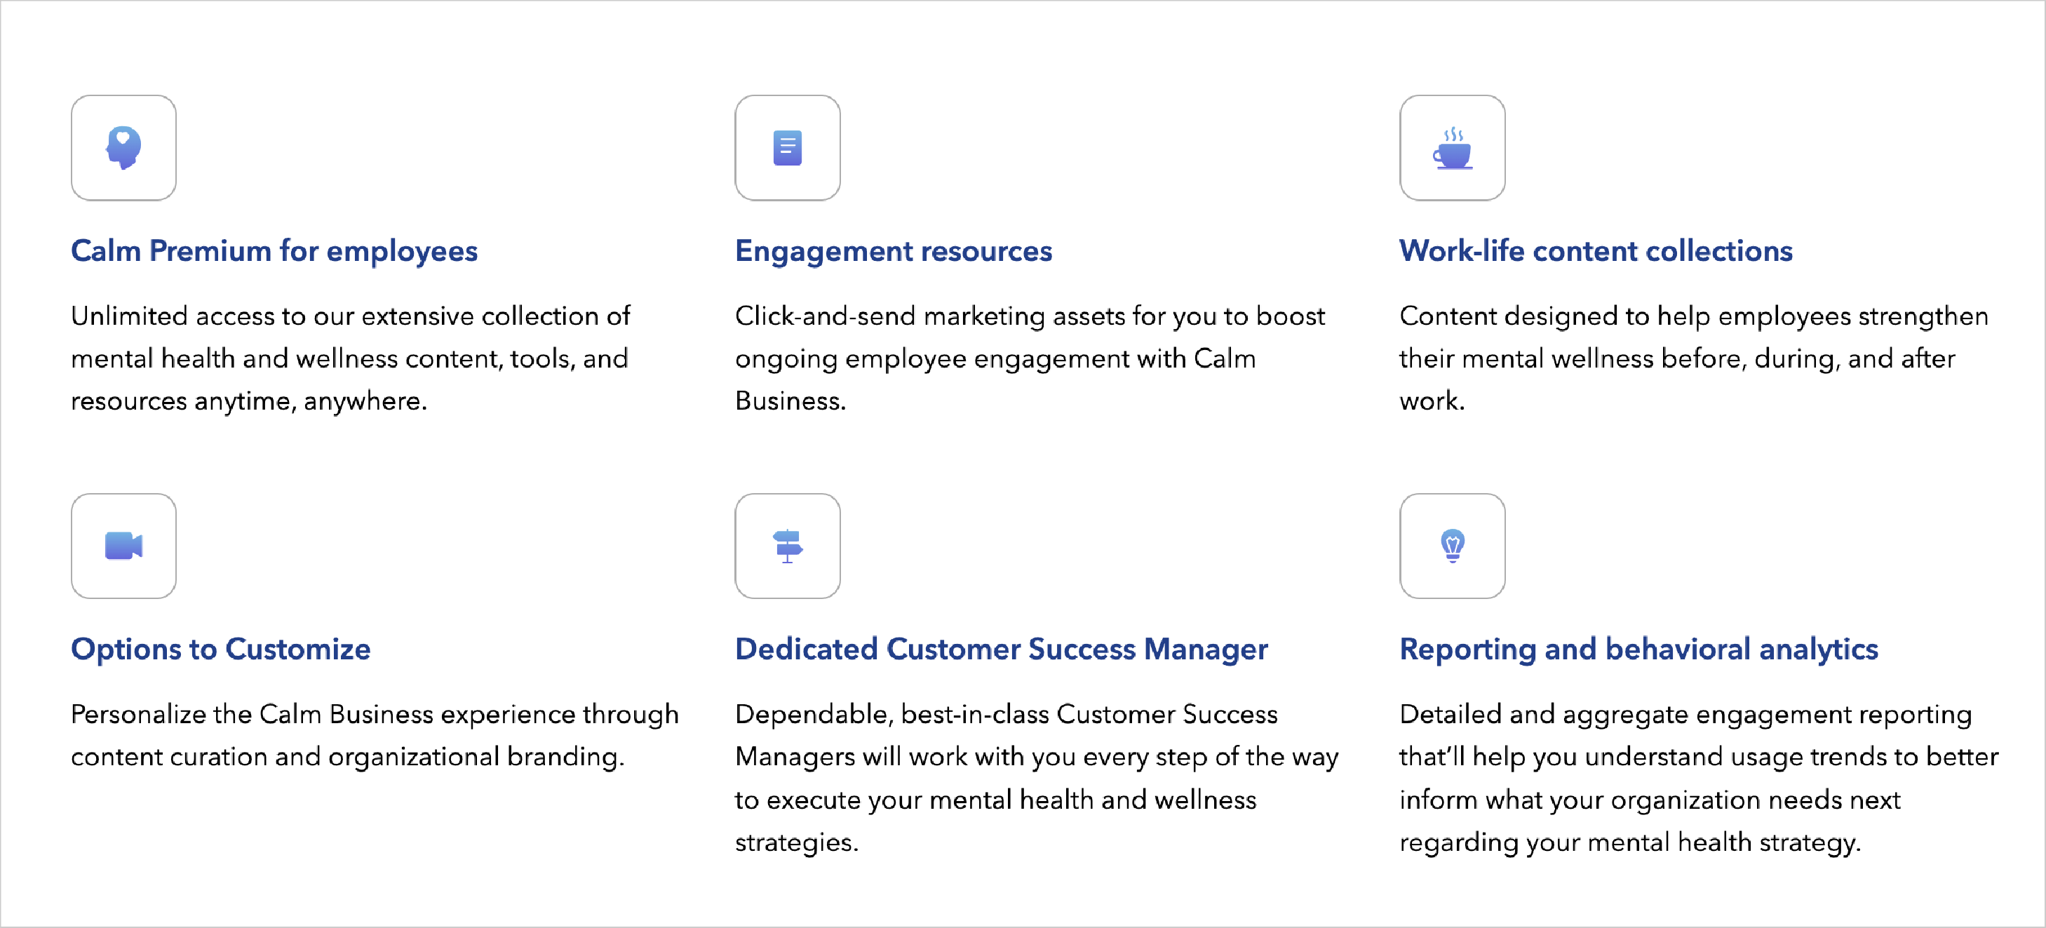This screenshot has width=2046, height=928.
Task: Click the Dependable, best-in-class paragraph
Action: click(1037, 778)
